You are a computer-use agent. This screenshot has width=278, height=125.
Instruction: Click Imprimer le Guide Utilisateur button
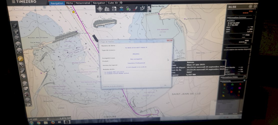(113, 86)
